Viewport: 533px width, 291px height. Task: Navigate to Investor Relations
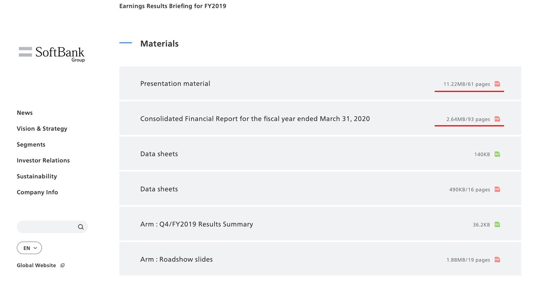click(x=43, y=160)
